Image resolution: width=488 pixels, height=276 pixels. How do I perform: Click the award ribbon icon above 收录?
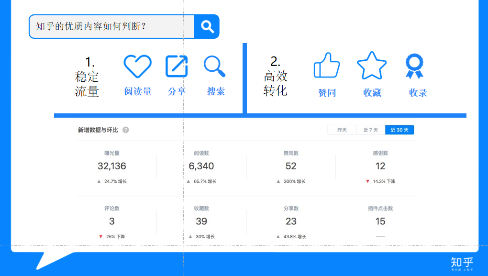click(x=414, y=66)
